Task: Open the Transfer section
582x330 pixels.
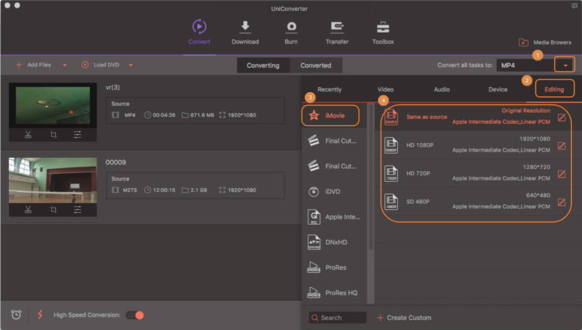Action: (x=337, y=33)
